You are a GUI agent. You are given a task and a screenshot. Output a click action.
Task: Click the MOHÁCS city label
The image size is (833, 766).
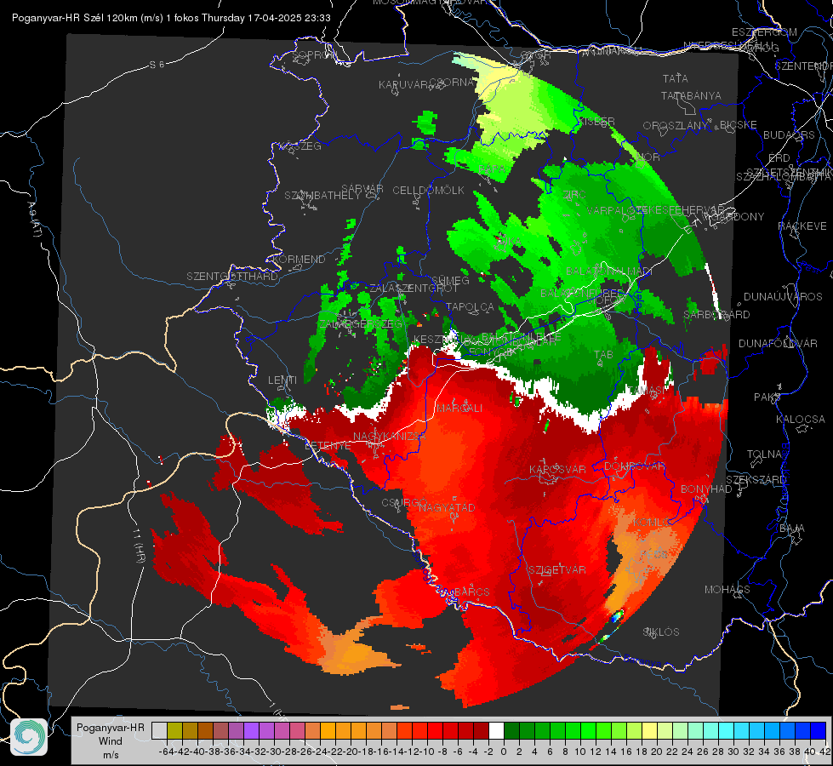coord(727,590)
